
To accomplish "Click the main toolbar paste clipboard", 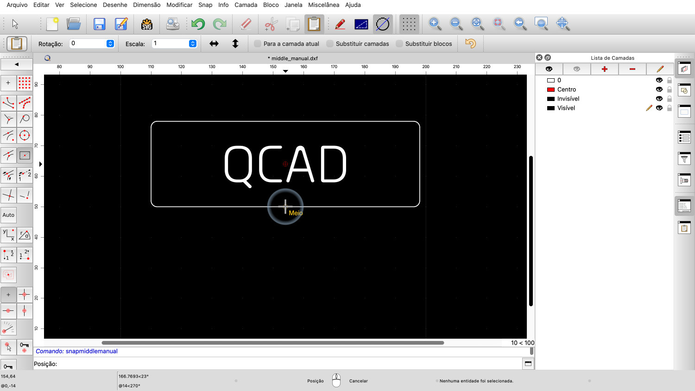I will click(314, 24).
